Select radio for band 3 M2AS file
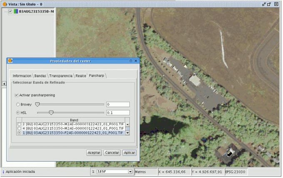283x178 pixels. pyautogui.click(x=19, y=124)
